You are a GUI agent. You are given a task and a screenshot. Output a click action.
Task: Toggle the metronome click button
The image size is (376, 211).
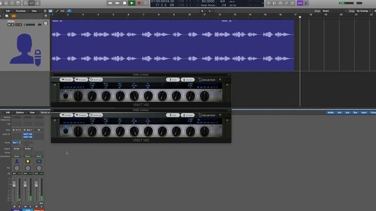(306, 3)
